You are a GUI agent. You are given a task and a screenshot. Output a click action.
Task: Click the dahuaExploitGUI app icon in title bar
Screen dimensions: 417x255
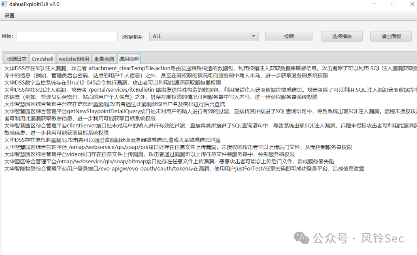(x=4, y=4)
